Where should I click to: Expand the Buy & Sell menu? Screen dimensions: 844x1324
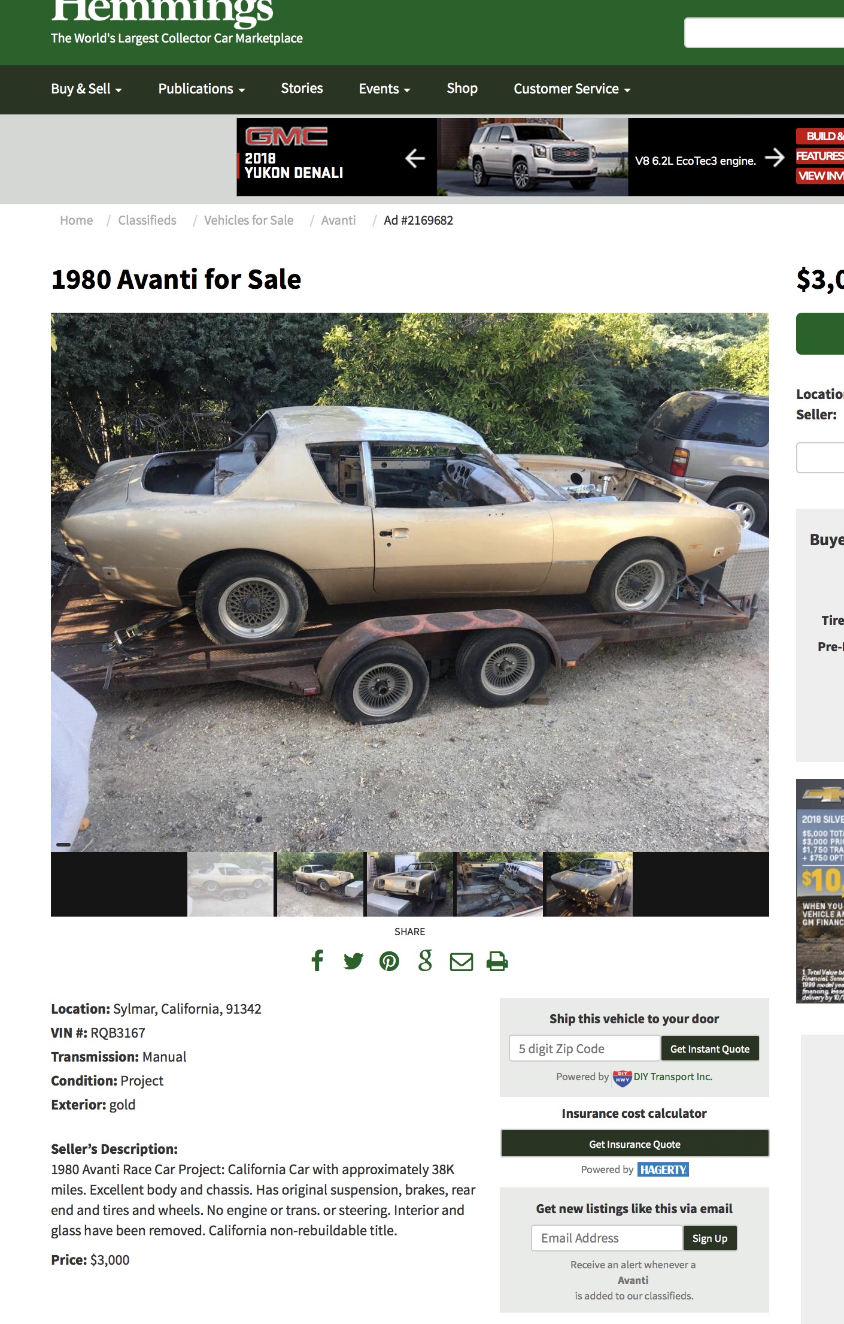click(x=86, y=89)
